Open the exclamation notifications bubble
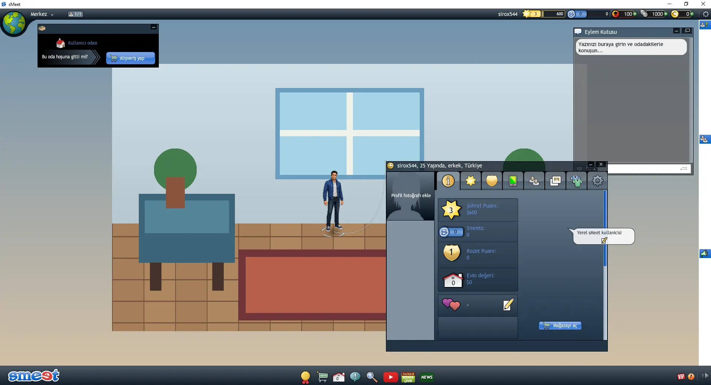Image resolution: width=711 pixels, height=385 pixels. click(x=355, y=377)
